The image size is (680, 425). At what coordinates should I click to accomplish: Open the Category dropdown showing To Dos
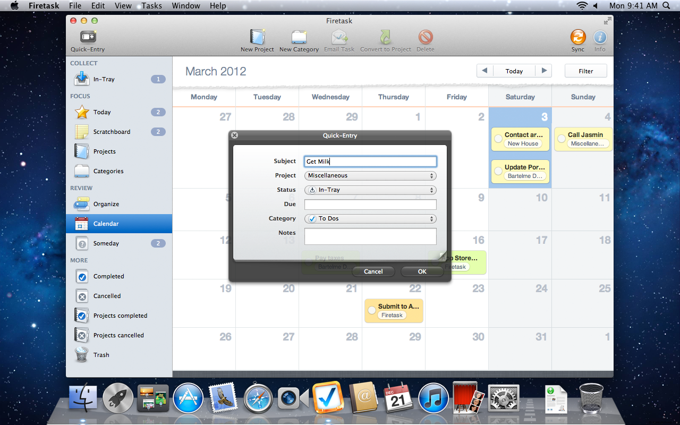click(x=370, y=219)
